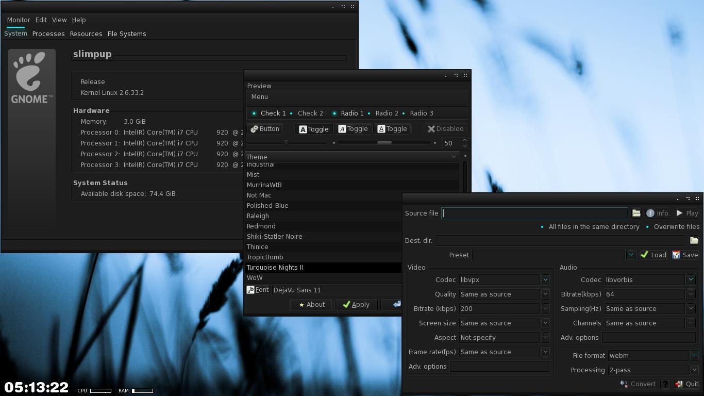The width and height of the screenshot is (704, 396).
Task: Click the Load preset button
Action: click(x=653, y=255)
